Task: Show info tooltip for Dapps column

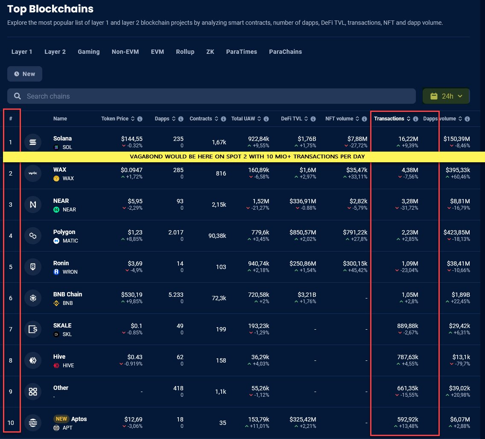Action: coord(181,119)
